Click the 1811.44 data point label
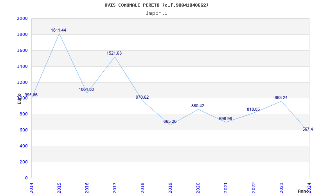 pyautogui.click(x=58, y=30)
